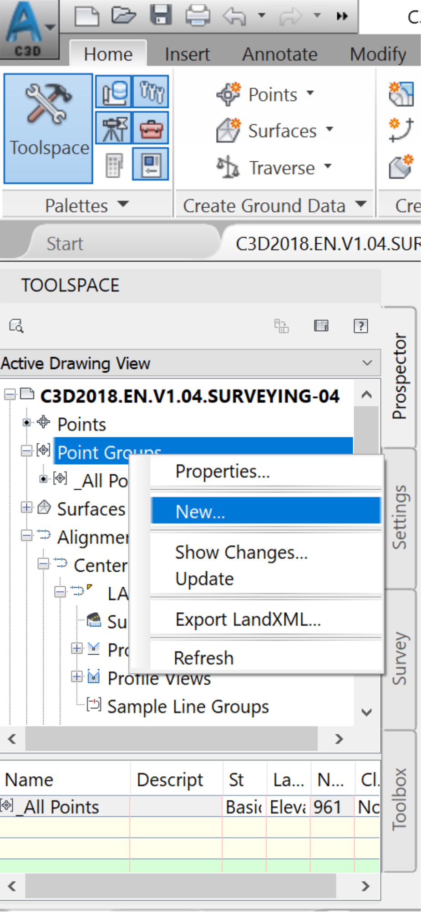421x912 pixels.
Task: Click the tree horizontal scrollbar right arrow
Action: point(339,739)
